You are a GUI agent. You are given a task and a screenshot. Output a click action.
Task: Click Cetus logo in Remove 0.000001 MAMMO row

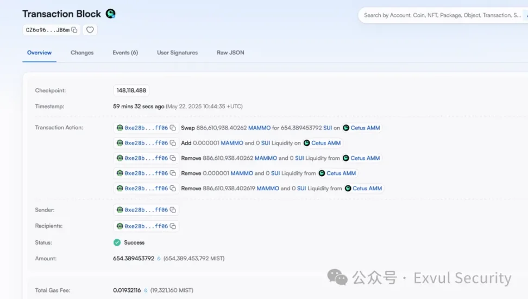coord(322,173)
